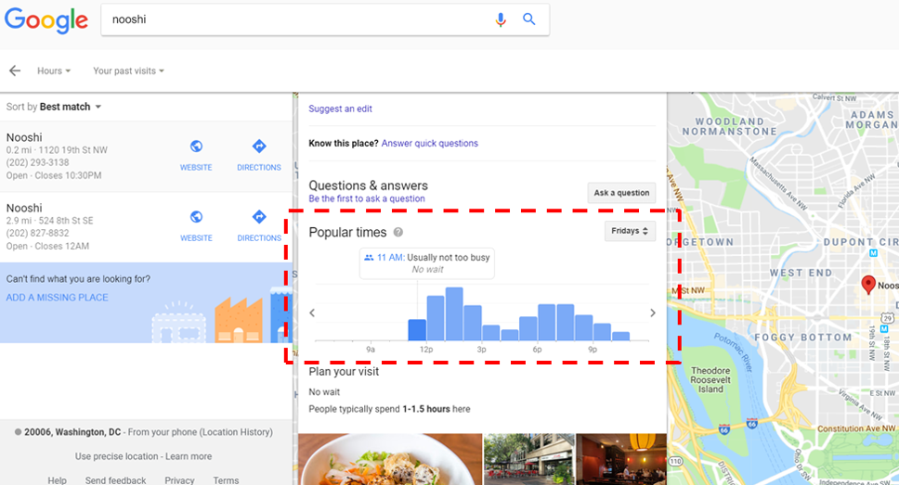Click the 20006, Washington, DC location text
899x485 pixels.
72,432
